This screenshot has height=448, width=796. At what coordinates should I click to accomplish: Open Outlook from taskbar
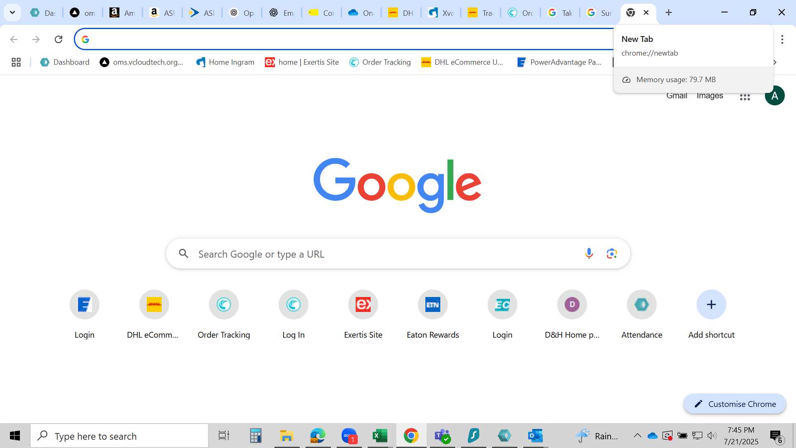tap(536, 436)
